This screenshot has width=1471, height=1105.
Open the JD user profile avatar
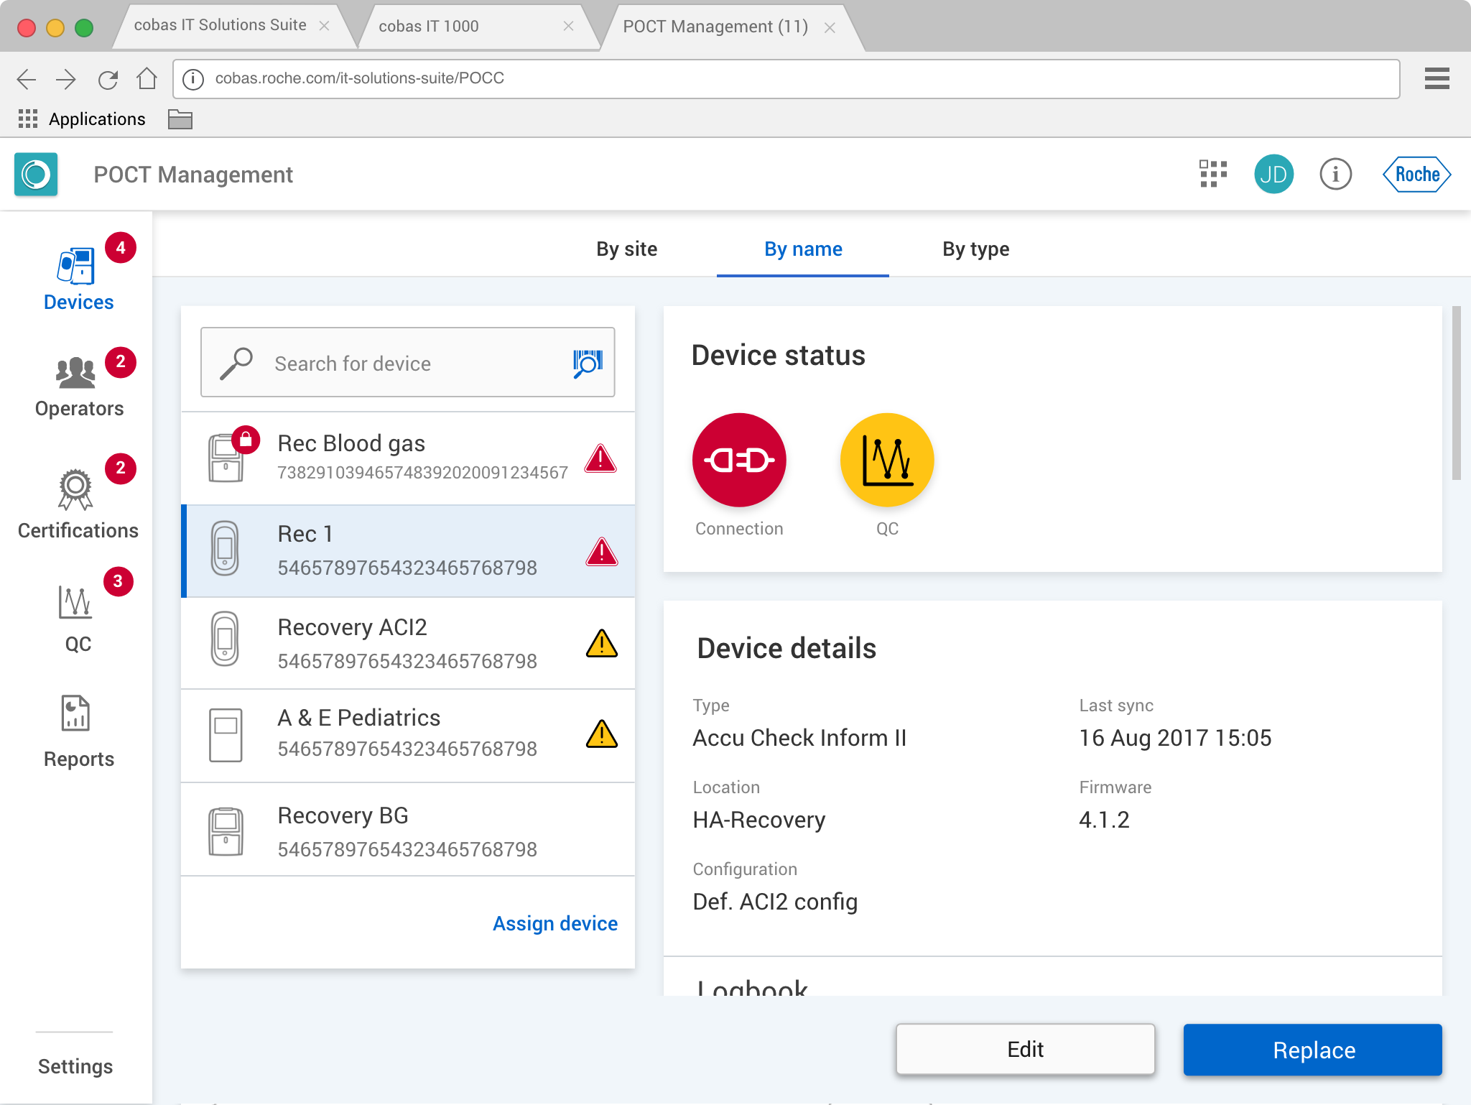coord(1273,174)
